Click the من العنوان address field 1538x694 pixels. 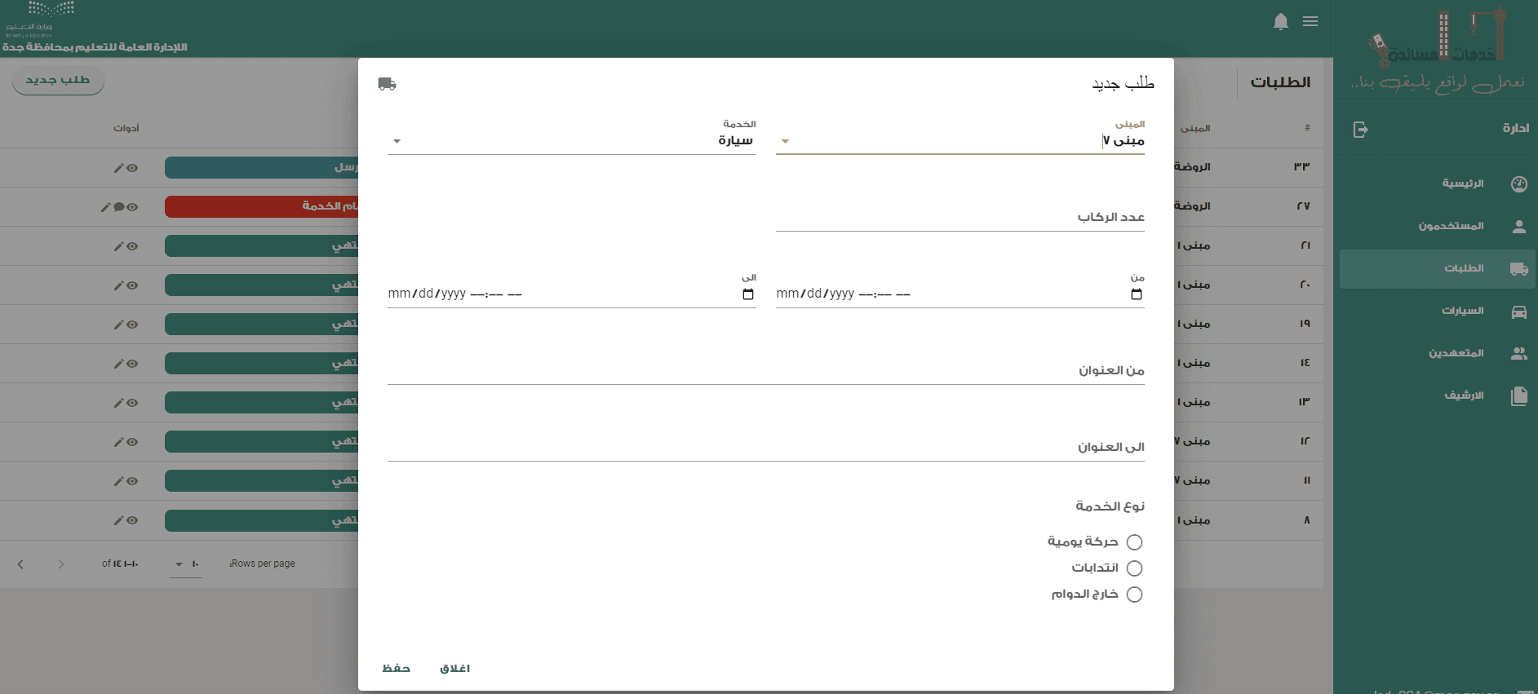765,371
